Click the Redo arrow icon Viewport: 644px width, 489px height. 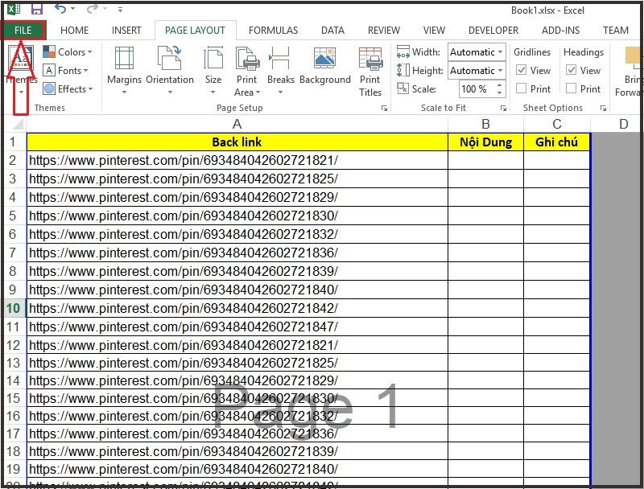coord(92,9)
